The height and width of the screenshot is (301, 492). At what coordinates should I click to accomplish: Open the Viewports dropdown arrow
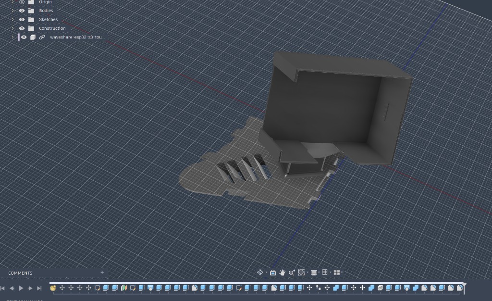(342, 273)
